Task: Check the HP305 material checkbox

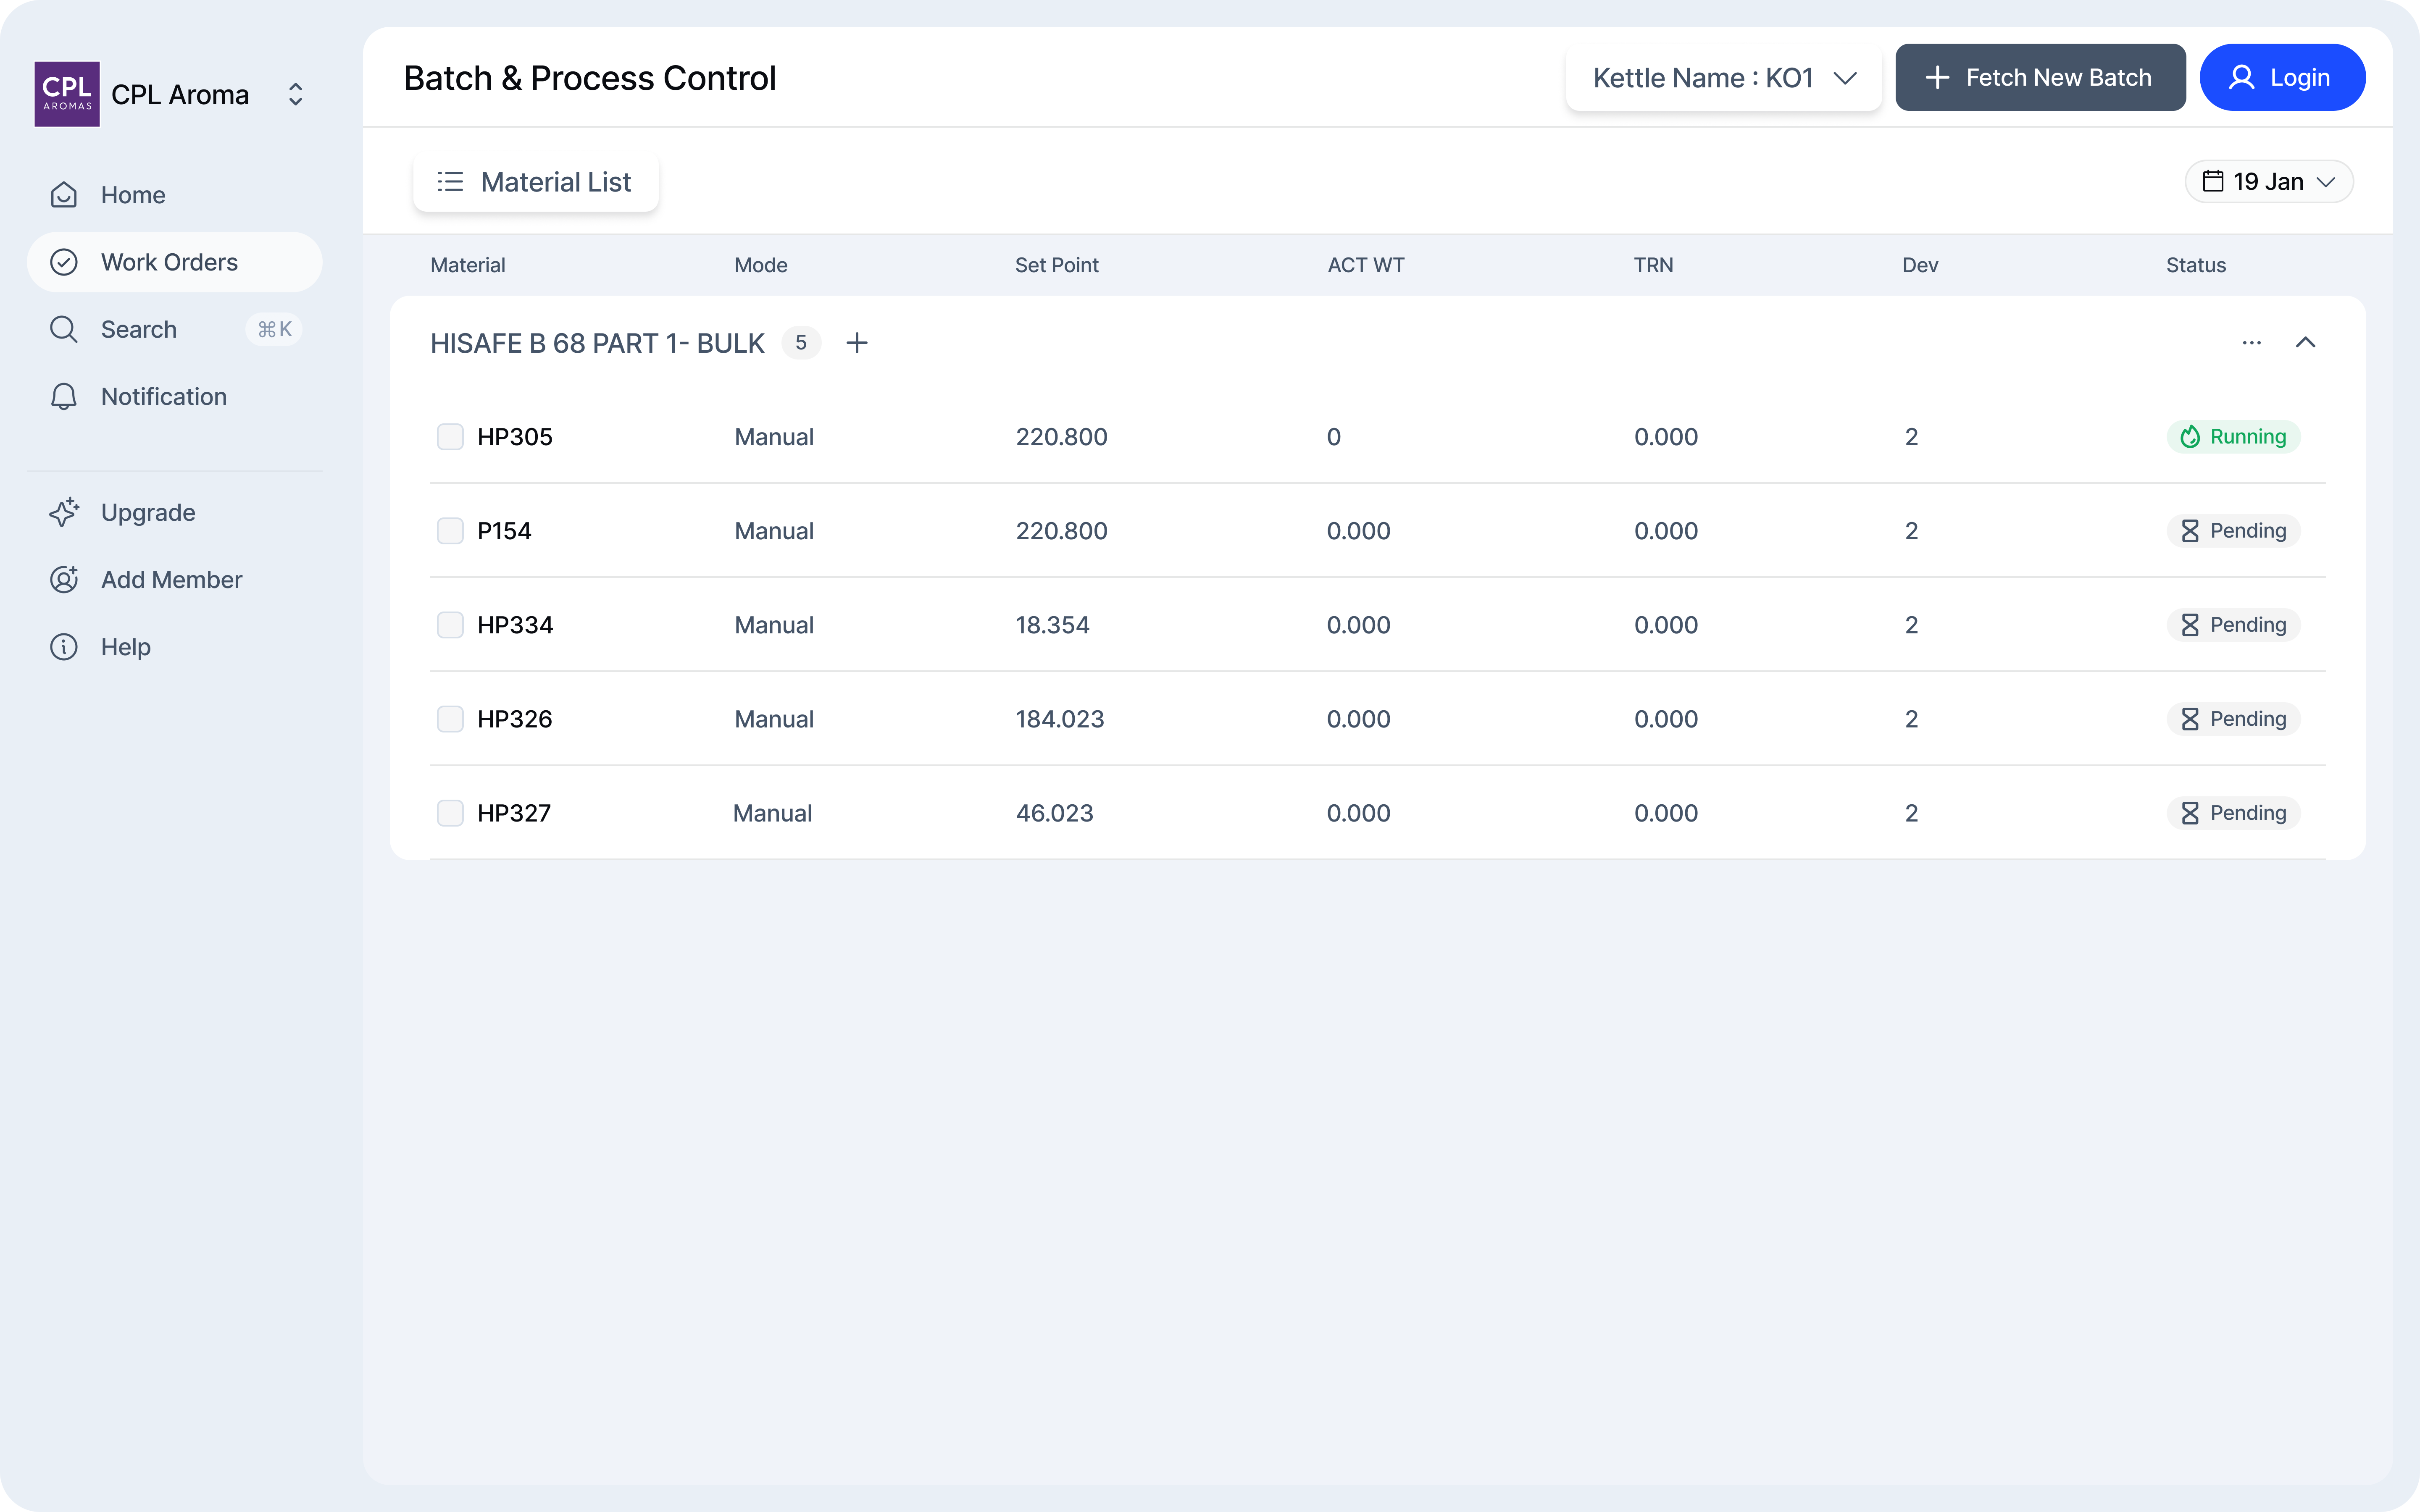Action: click(x=450, y=437)
